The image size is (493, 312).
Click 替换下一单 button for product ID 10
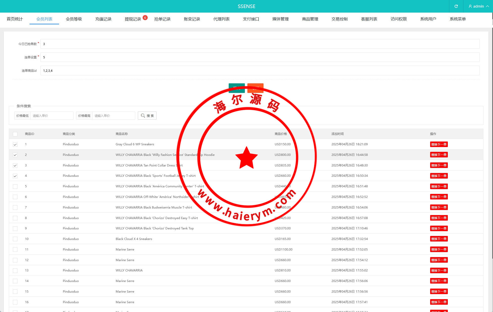click(439, 239)
